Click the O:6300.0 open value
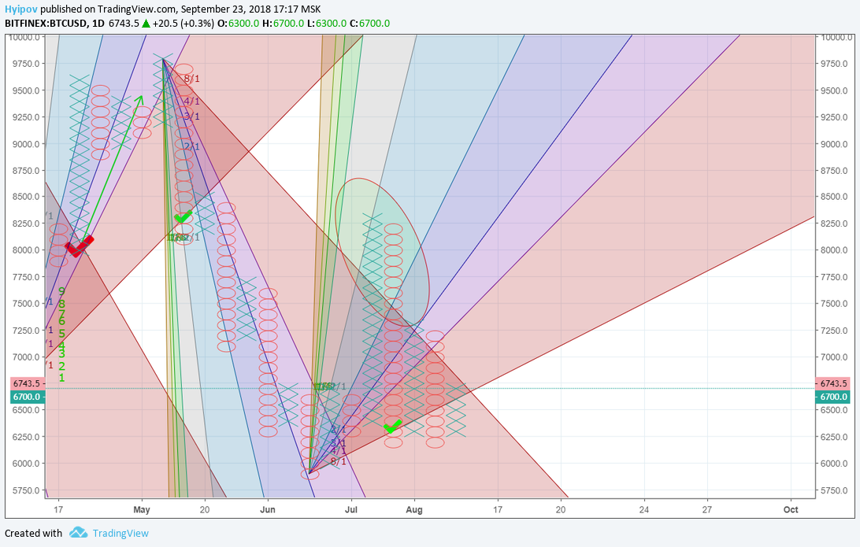Viewport: 860px width, 547px height. 238,24
